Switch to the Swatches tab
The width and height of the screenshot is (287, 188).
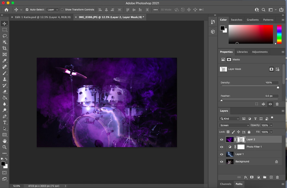tap(236, 20)
